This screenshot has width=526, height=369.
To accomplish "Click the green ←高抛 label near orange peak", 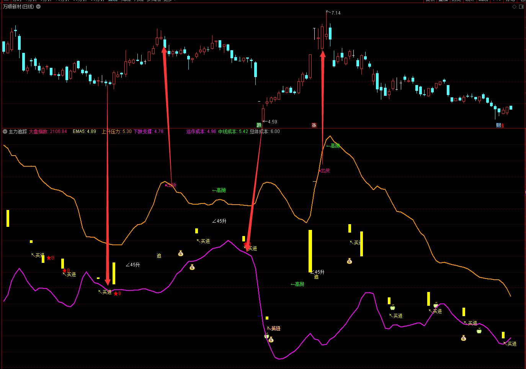I will [x=333, y=146].
